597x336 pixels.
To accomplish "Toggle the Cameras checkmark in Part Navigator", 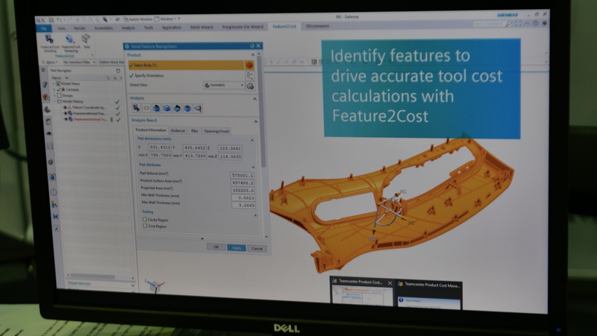I will click(x=59, y=89).
